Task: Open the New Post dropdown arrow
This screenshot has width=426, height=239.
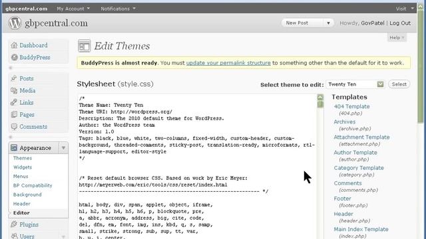Action: [328, 23]
